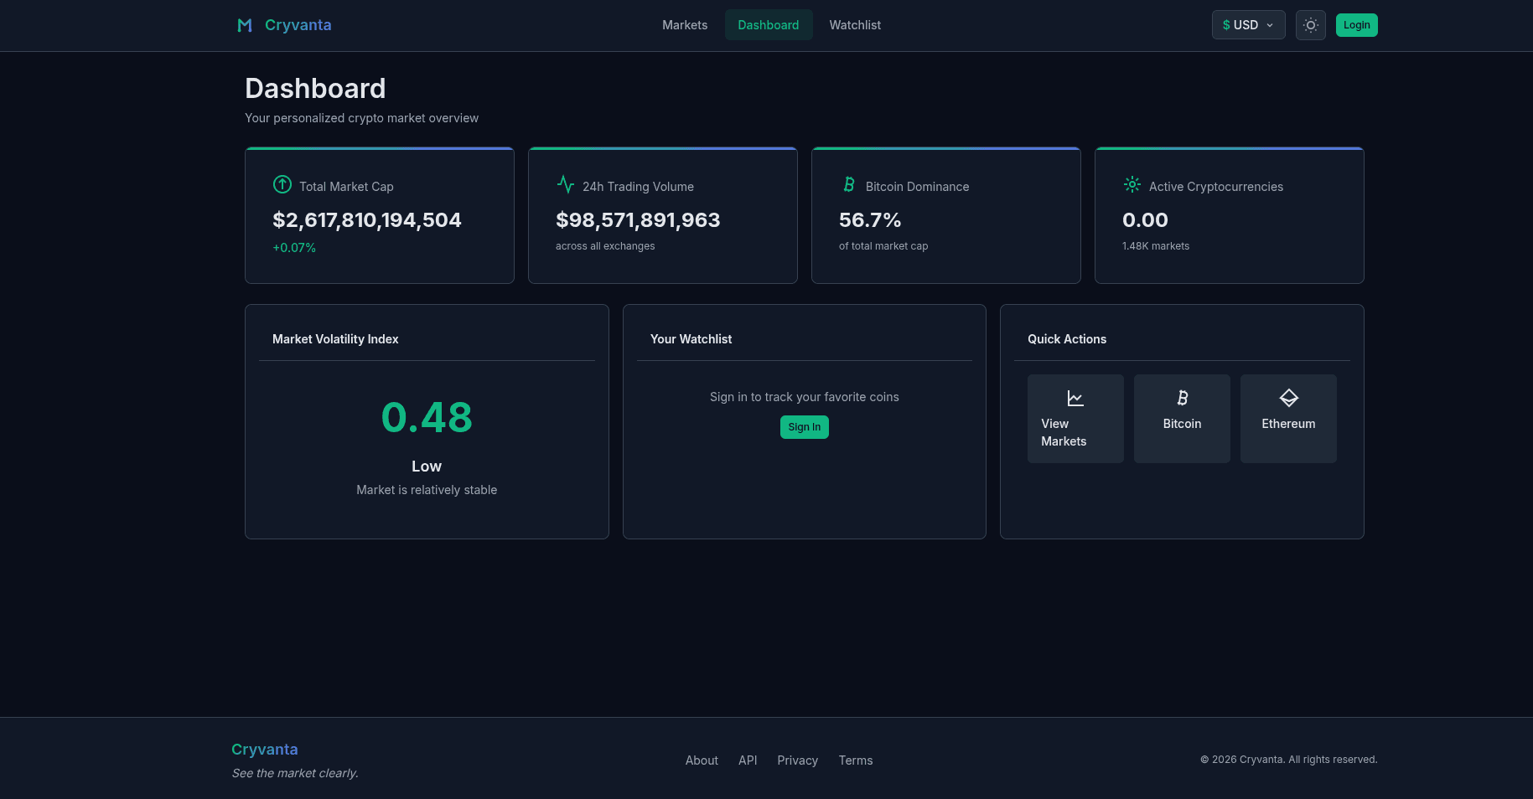Click the Market Volatility Index heading
1533x799 pixels.
coord(335,339)
